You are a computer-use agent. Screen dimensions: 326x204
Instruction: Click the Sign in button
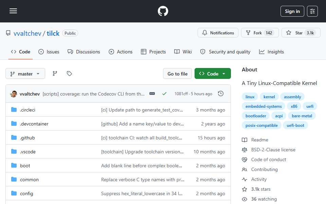point(292,11)
